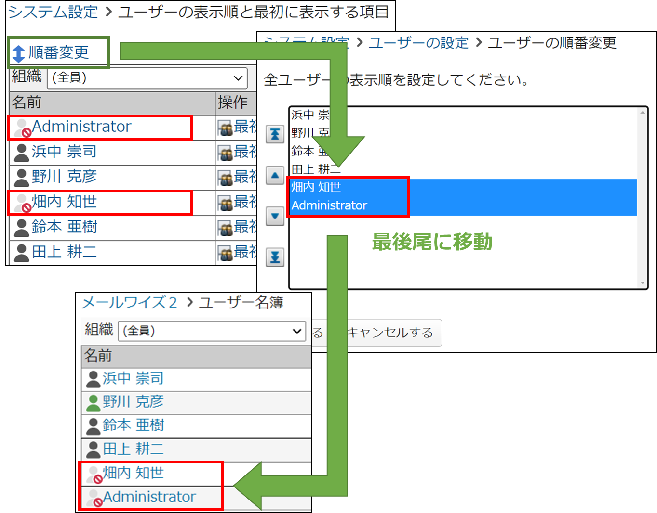Go to ユーザーの設定 breadcrumb link
The height and width of the screenshot is (513, 657).
click(418, 43)
